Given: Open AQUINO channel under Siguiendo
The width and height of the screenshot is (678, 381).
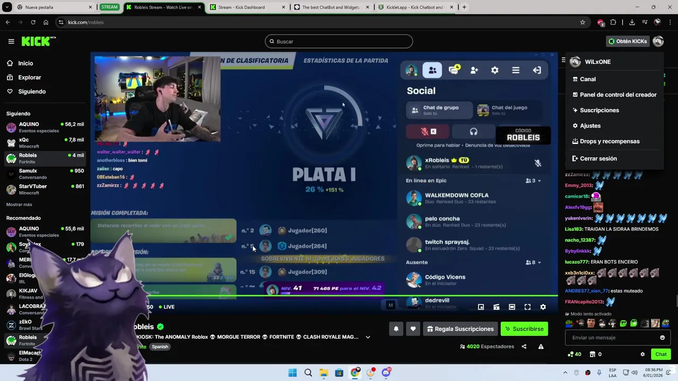Looking at the screenshot, I should coord(45,128).
